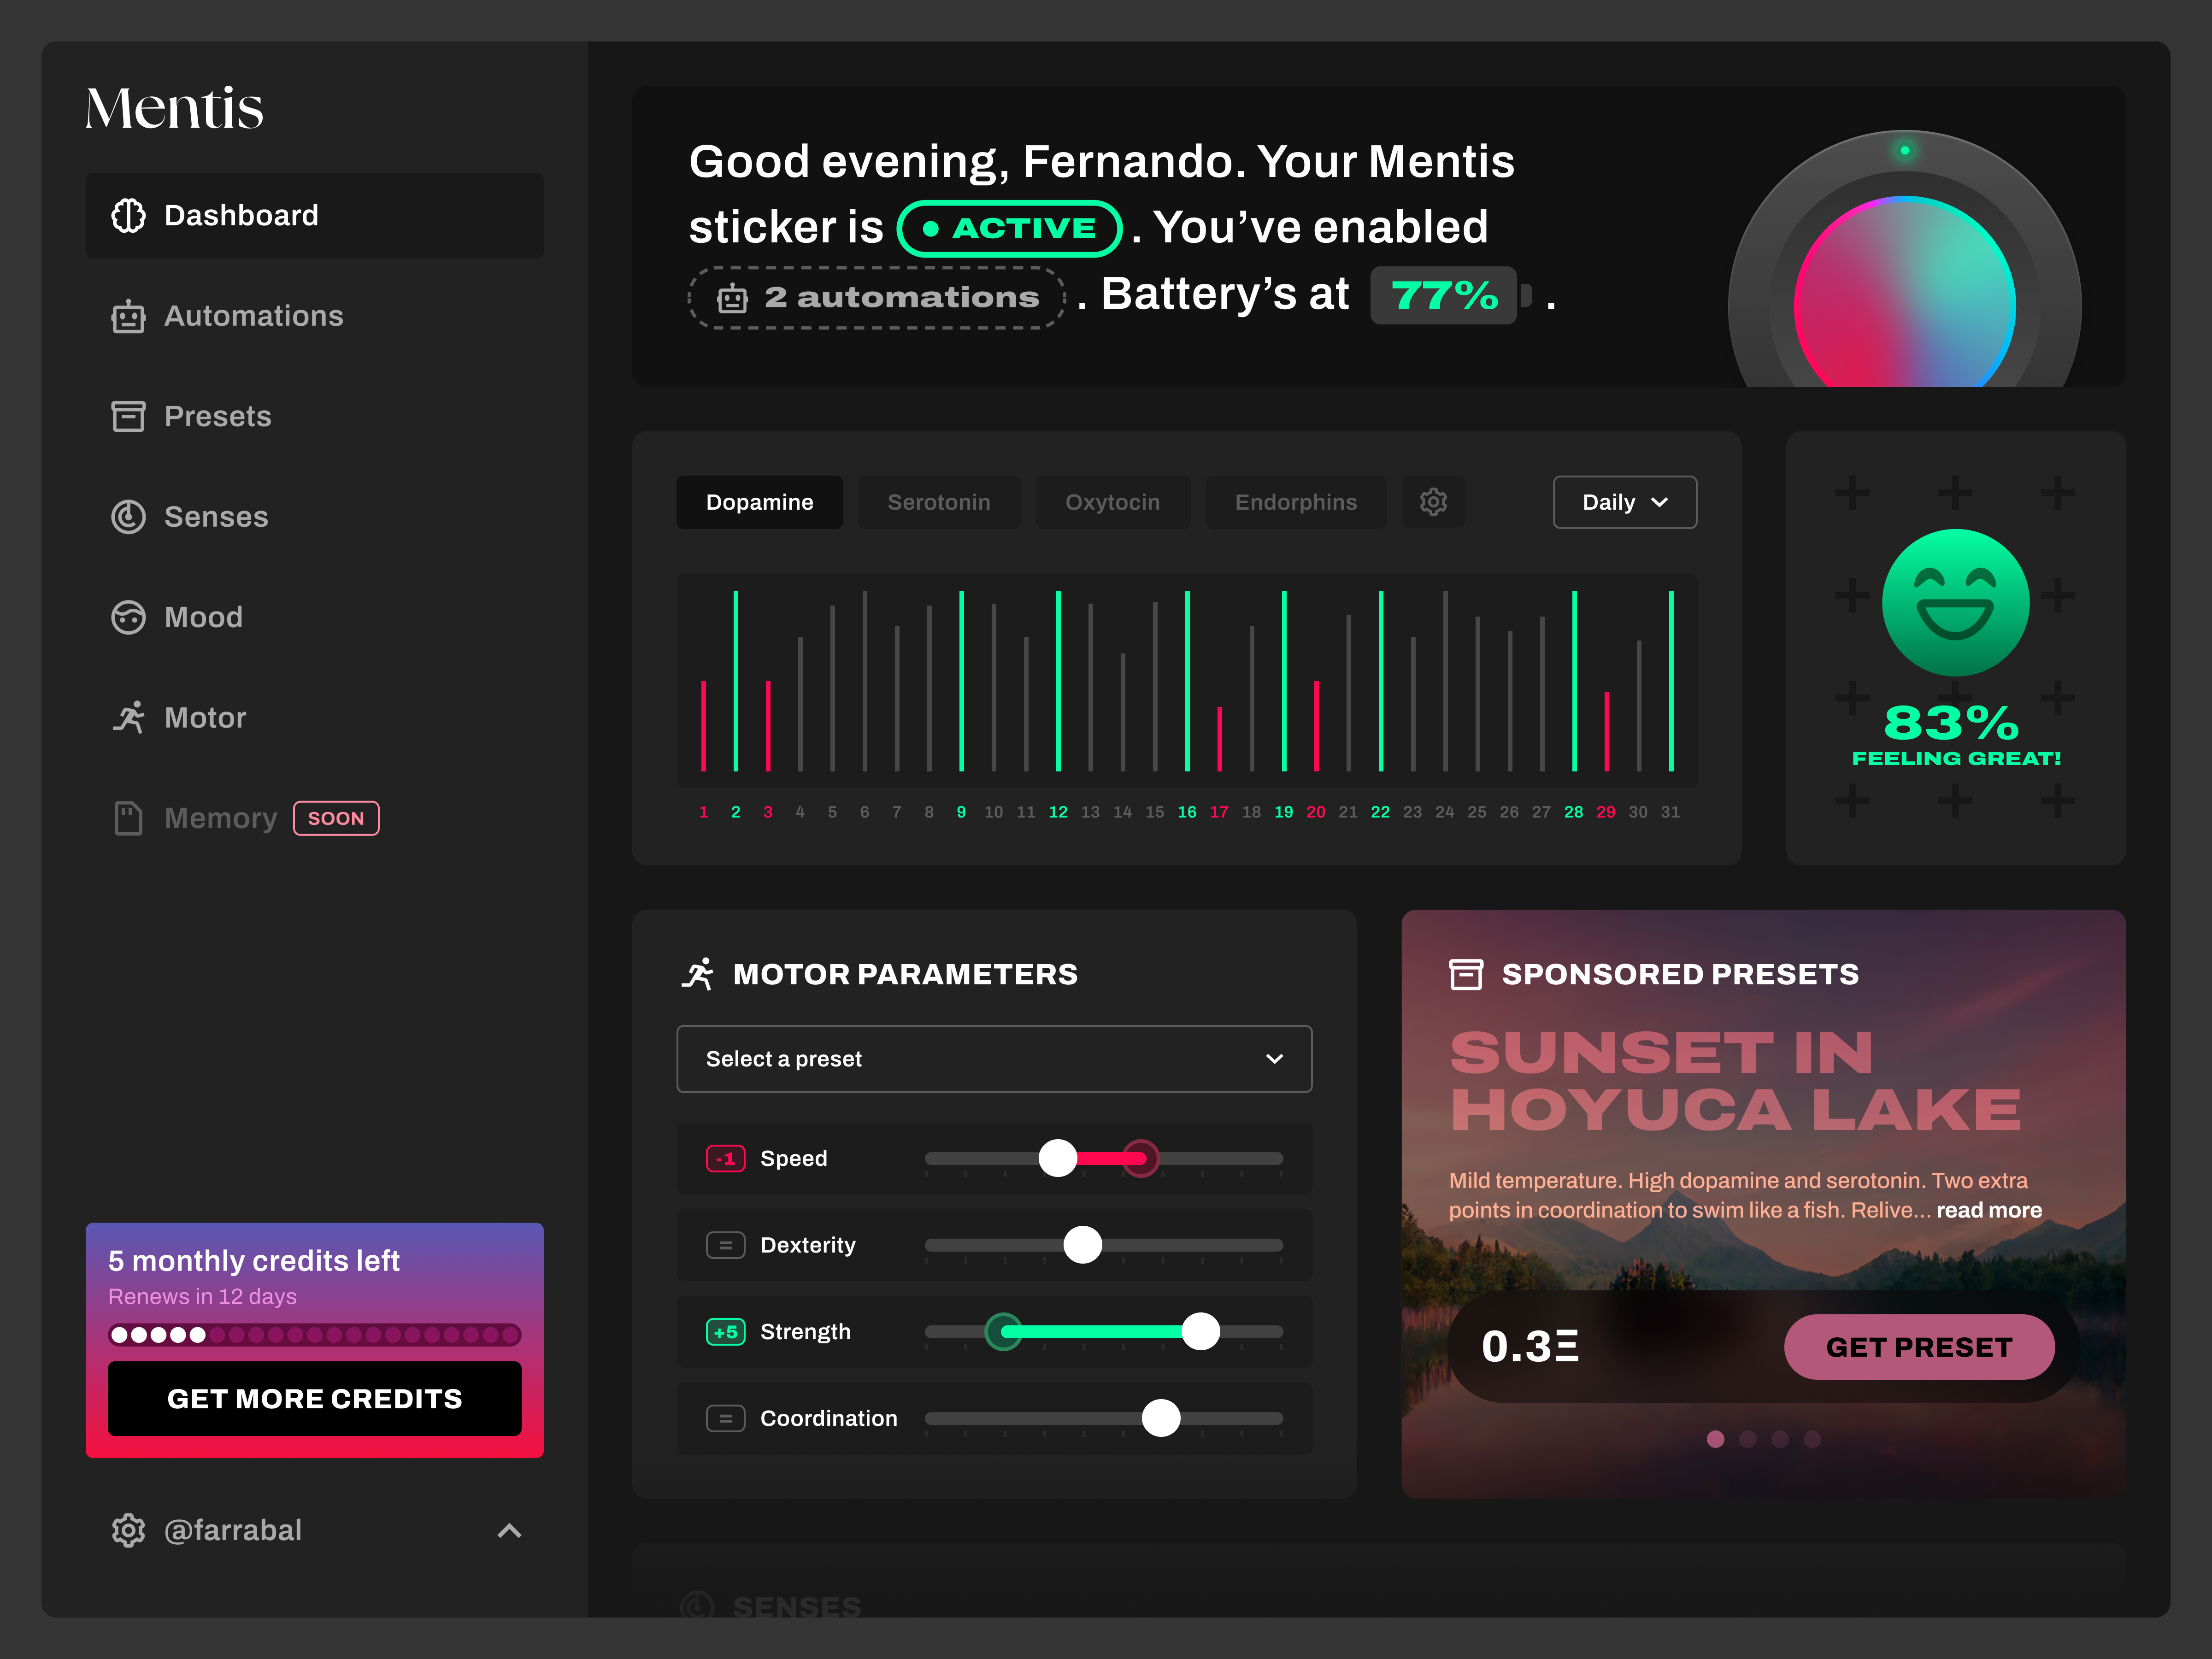Click GET MORE CREDITS
The image size is (2212, 1659).
pos(314,1399)
